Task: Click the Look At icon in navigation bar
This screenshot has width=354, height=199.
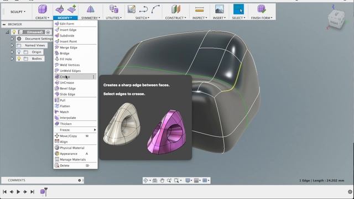Action: (x=155, y=181)
